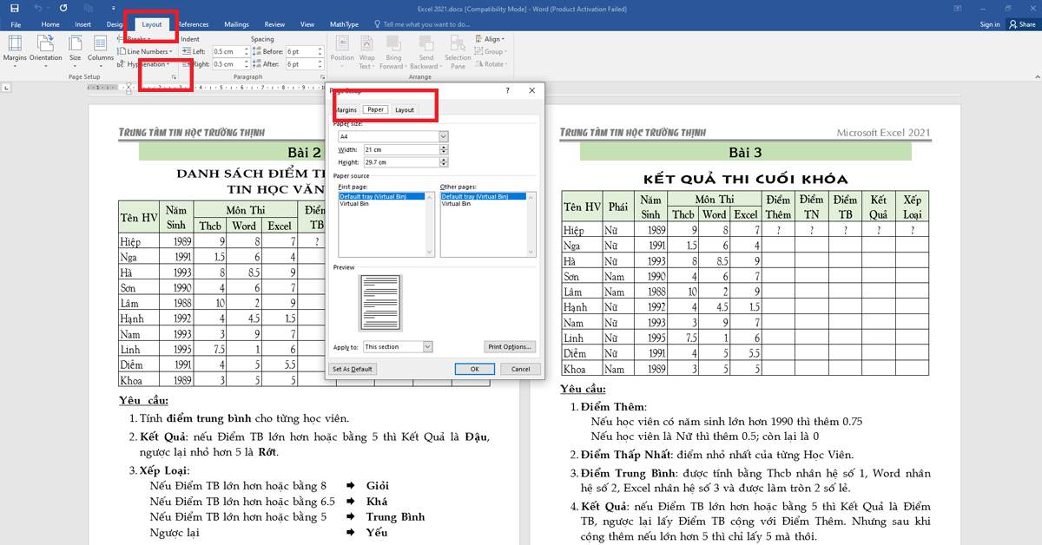Click the Help question mark in dialog
The height and width of the screenshot is (545, 1042).
[507, 90]
